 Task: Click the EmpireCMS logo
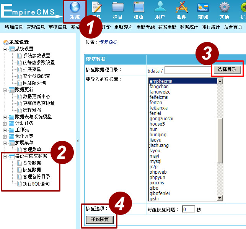31,11
